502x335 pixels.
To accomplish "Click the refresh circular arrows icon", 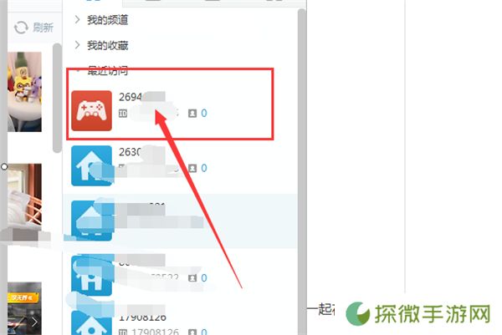I will coord(21,28).
